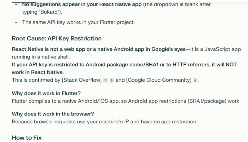Screen dimensions: 248x142
Task: Click the paragraph beginning 'Flutter compiles to a native Android/iOS app'
Action: click(x=126, y=101)
